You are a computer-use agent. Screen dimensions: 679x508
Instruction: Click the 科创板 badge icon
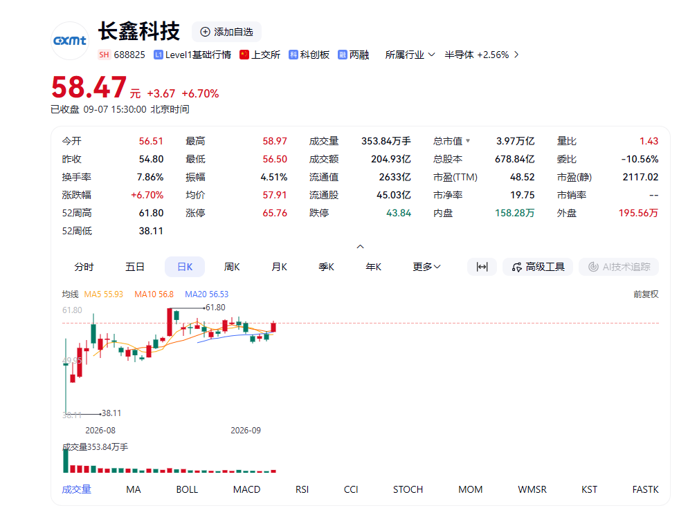(x=293, y=55)
